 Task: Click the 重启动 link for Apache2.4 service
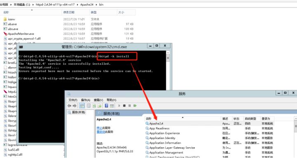101,132
